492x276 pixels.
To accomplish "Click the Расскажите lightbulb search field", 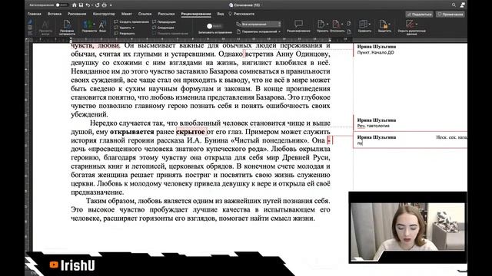I will 241,14.
